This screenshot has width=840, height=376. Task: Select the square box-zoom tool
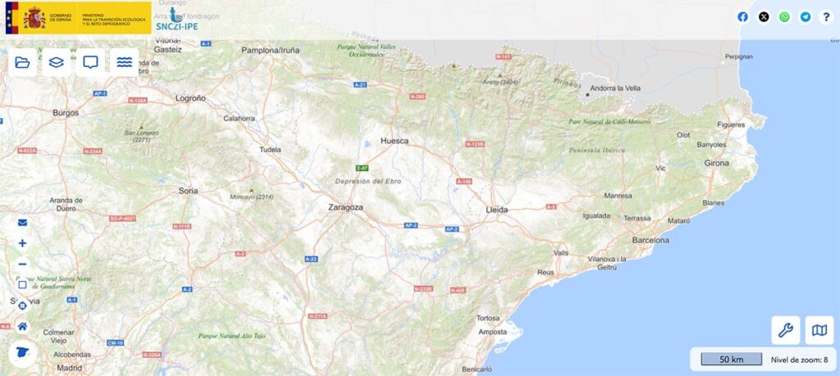pyautogui.click(x=22, y=284)
